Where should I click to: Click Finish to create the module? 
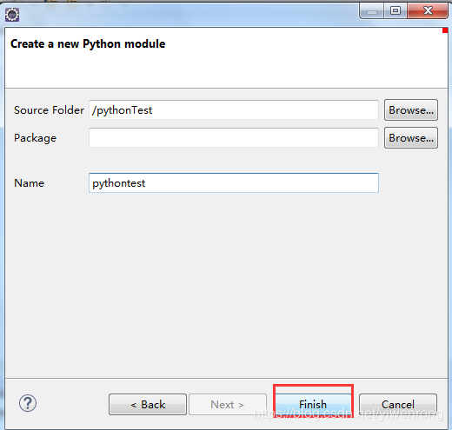(x=313, y=404)
